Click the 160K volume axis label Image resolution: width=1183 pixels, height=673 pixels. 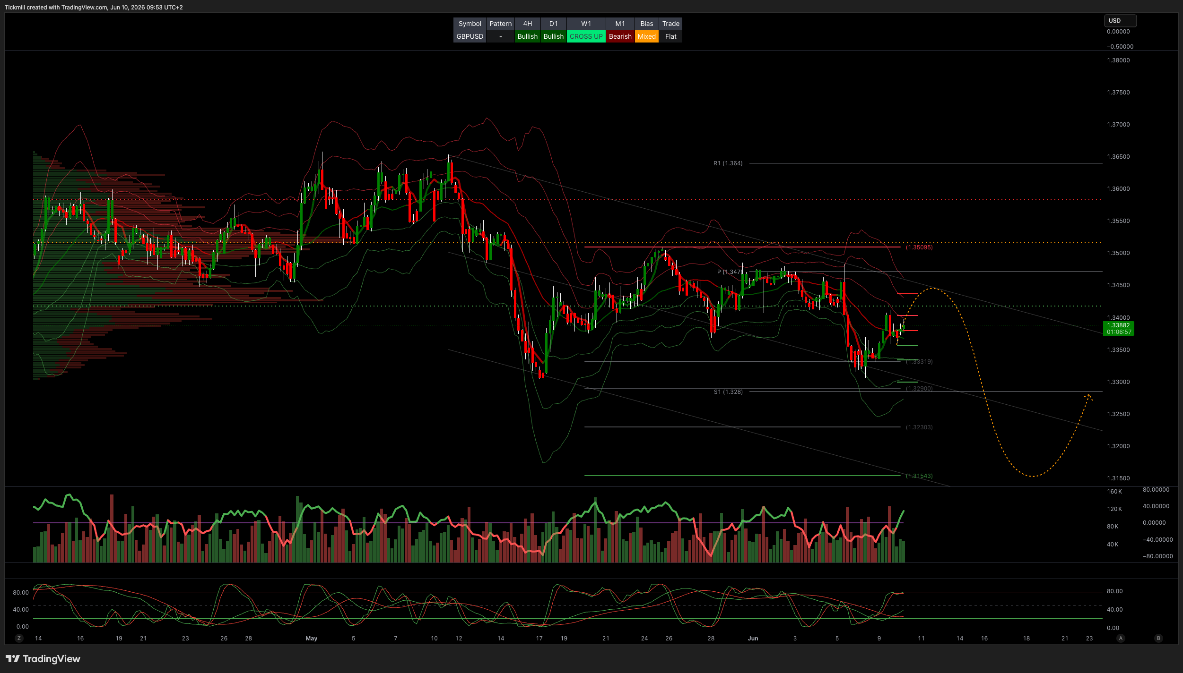point(1114,492)
